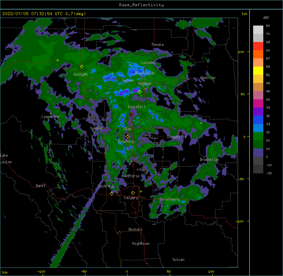The height and width of the screenshot is (276, 283).
Task: Click the Ponoka city label
Action: (158, 45)
